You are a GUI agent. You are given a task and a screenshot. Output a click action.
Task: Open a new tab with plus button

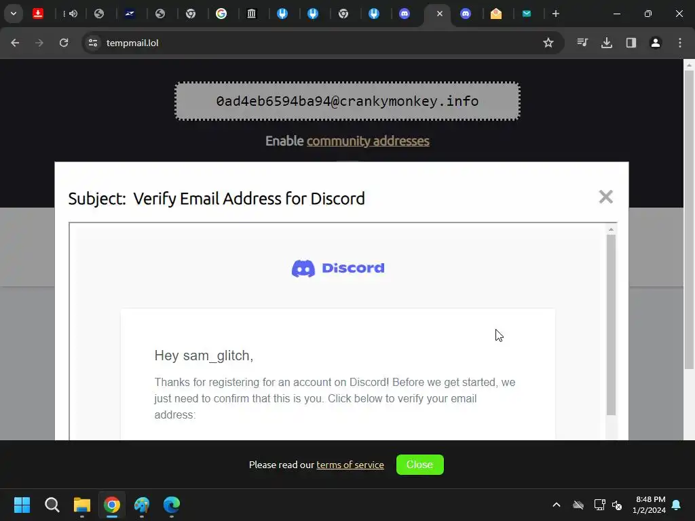tap(555, 14)
